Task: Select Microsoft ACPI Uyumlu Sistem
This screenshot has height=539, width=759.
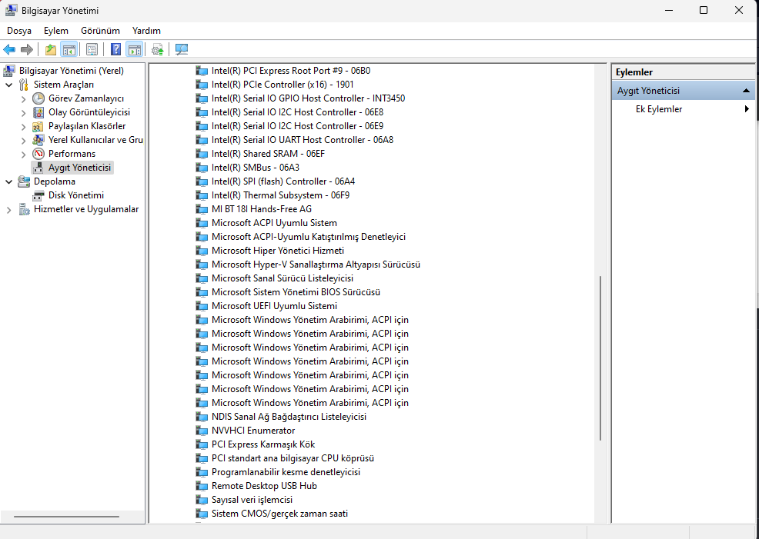Action: pyautogui.click(x=274, y=223)
